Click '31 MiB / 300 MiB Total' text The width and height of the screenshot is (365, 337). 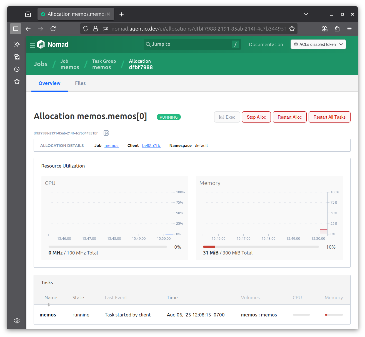(x=228, y=253)
